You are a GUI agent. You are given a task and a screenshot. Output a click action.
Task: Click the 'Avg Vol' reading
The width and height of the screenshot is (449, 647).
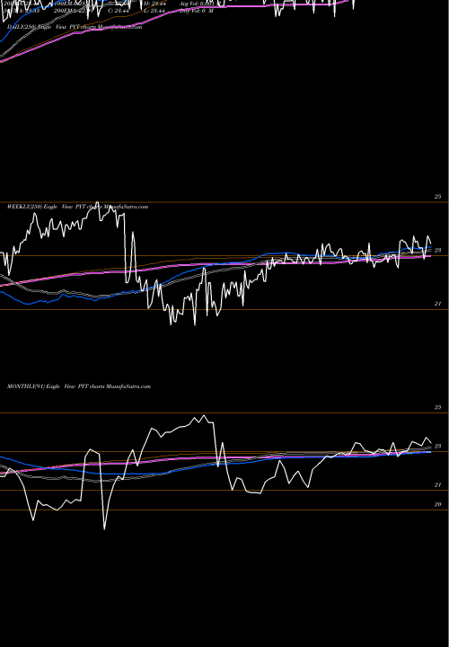pyautogui.click(x=197, y=4)
